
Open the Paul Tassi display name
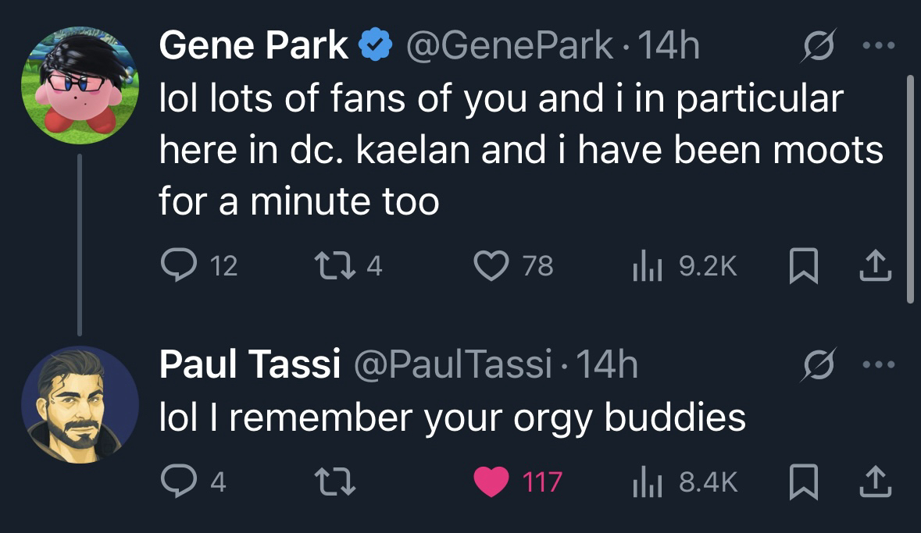click(249, 365)
